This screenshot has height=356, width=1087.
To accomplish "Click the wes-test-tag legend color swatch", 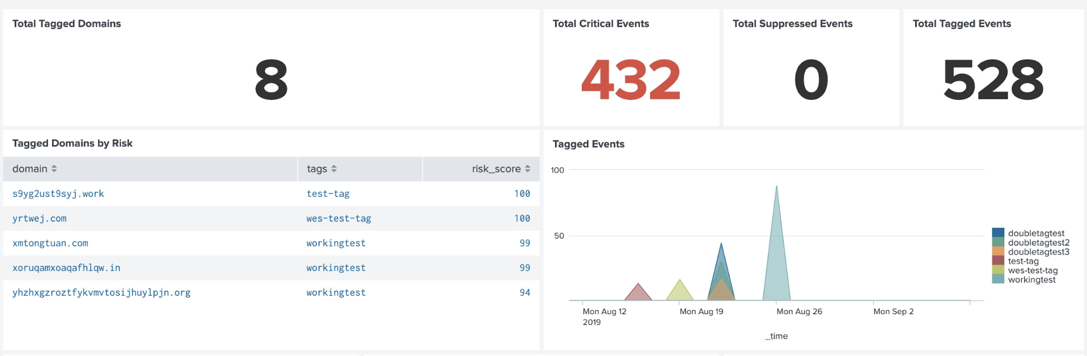I will (998, 270).
